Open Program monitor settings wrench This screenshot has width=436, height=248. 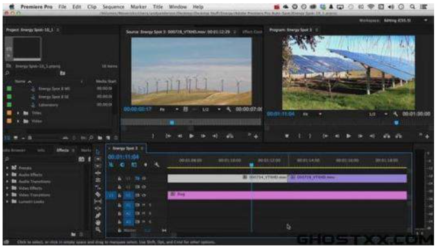(x=396, y=114)
